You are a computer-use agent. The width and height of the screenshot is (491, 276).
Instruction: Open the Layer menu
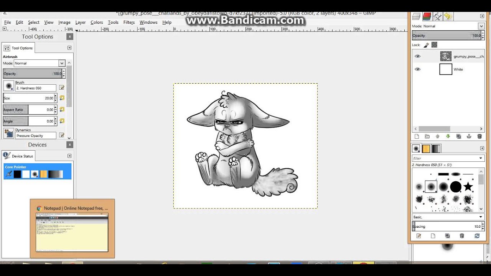pos(81,22)
